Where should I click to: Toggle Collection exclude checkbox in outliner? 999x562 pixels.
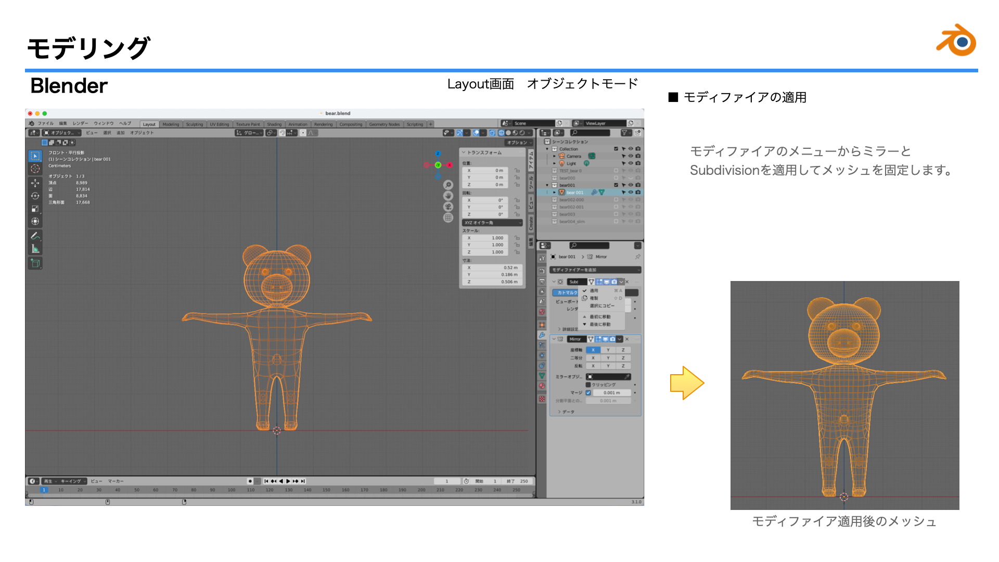click(616, 149)
